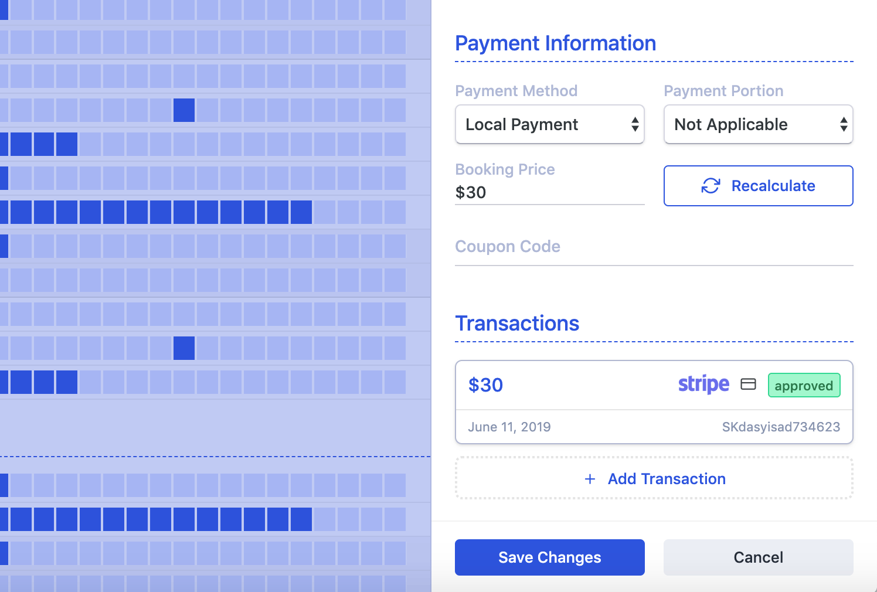Viewport: 877px width, 592px height.
Task: Open the Payment Method dropdown
Action: click(x=549, y=124)
